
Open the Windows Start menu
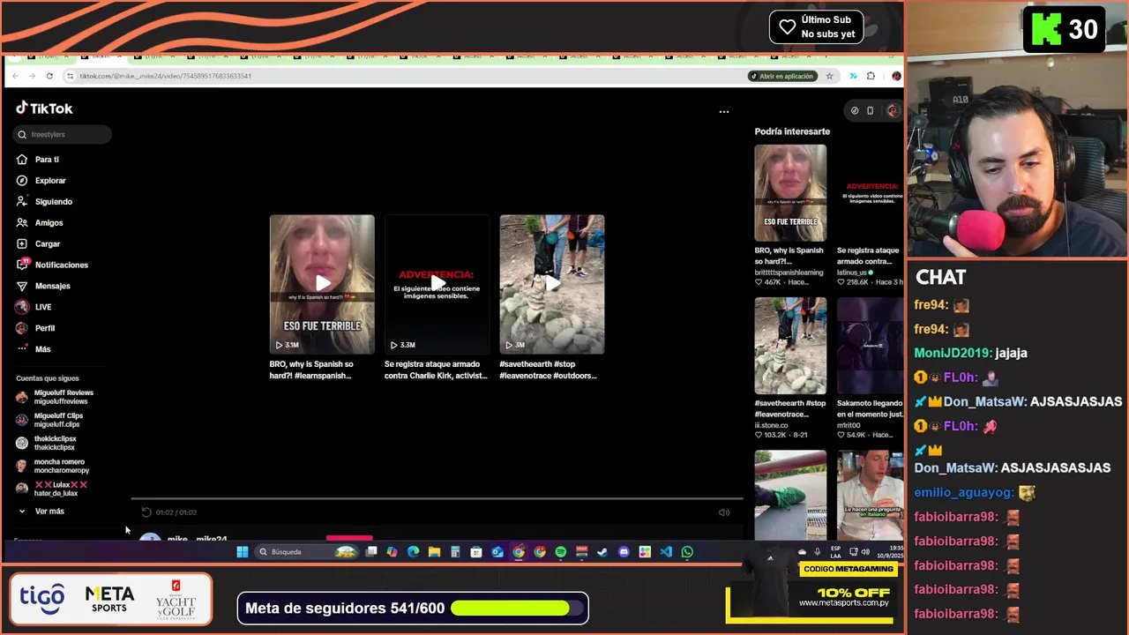[243, 552]
